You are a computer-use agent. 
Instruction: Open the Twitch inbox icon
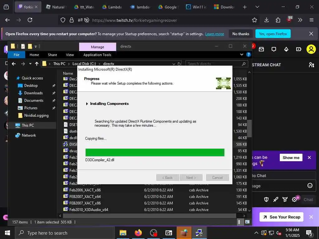click(x=261, y=49)
